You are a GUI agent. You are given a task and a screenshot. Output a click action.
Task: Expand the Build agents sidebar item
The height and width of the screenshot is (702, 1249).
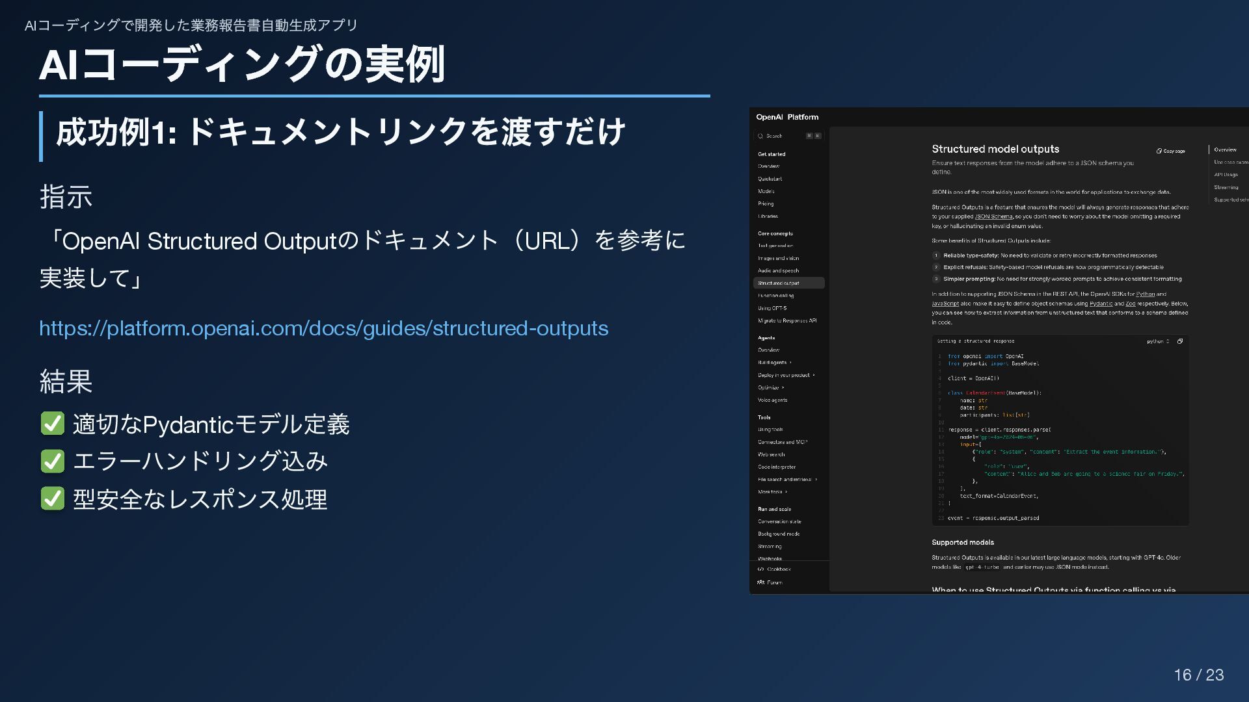pos(774,363)
